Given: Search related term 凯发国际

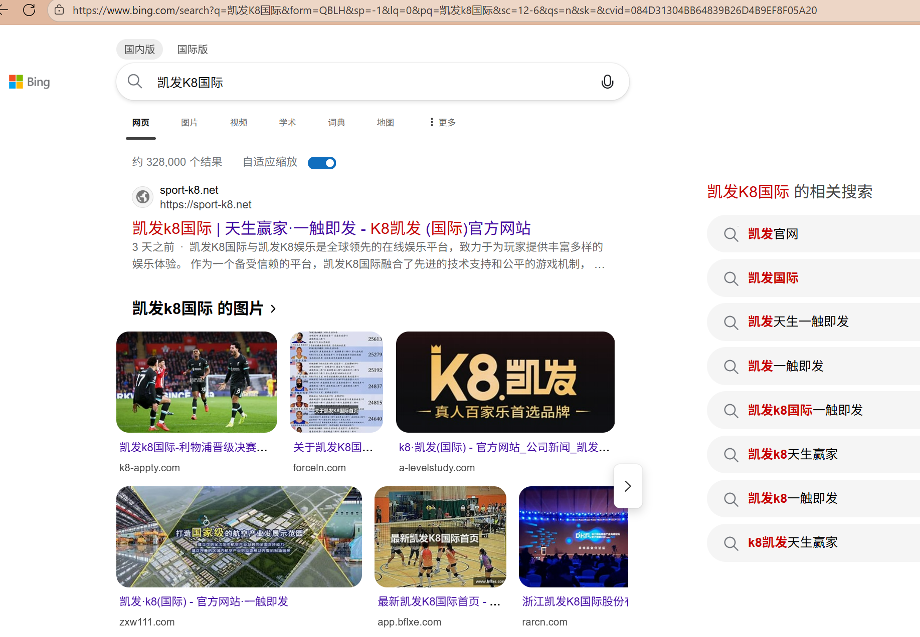Looking at the screenshot, I should point(773,278).
